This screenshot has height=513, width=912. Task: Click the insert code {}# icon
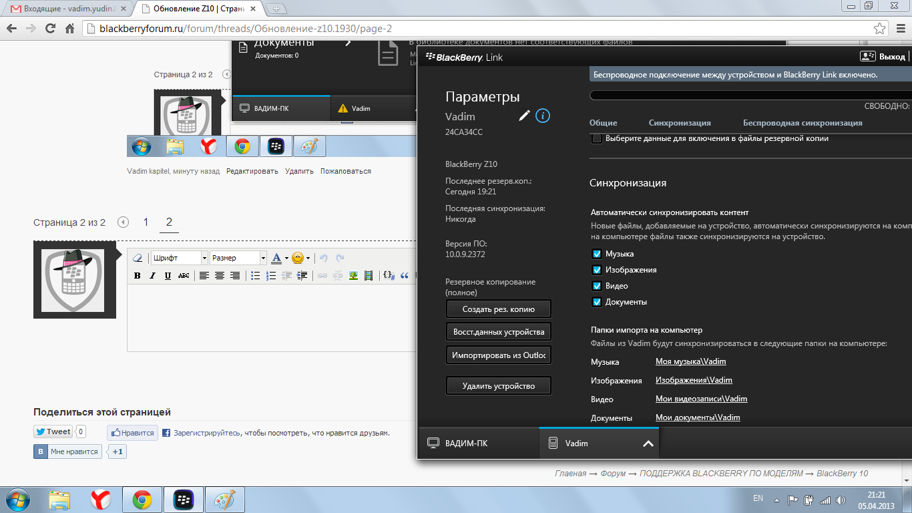tap(389, 275)
